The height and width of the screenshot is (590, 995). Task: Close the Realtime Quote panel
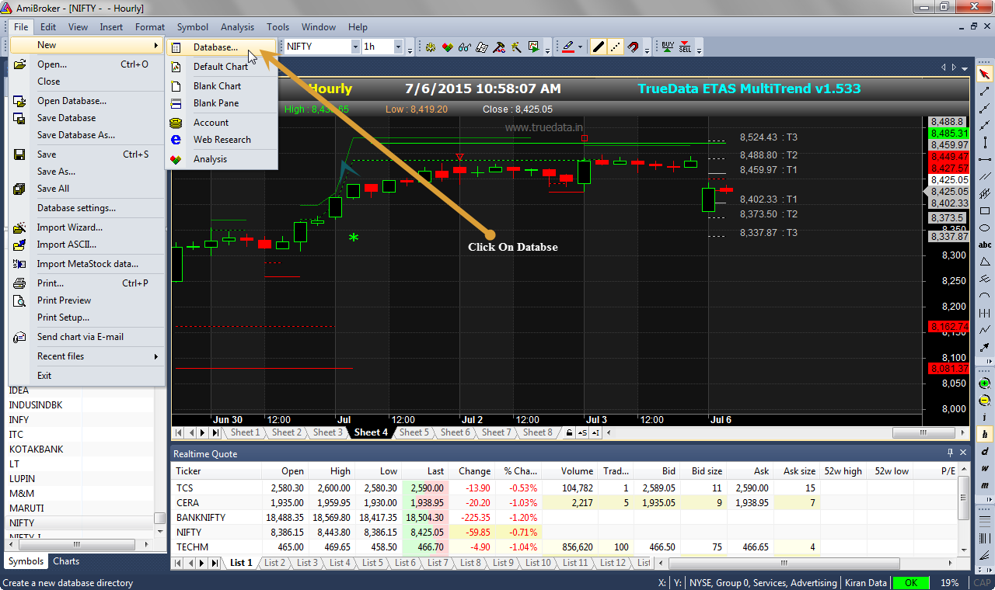964,453
